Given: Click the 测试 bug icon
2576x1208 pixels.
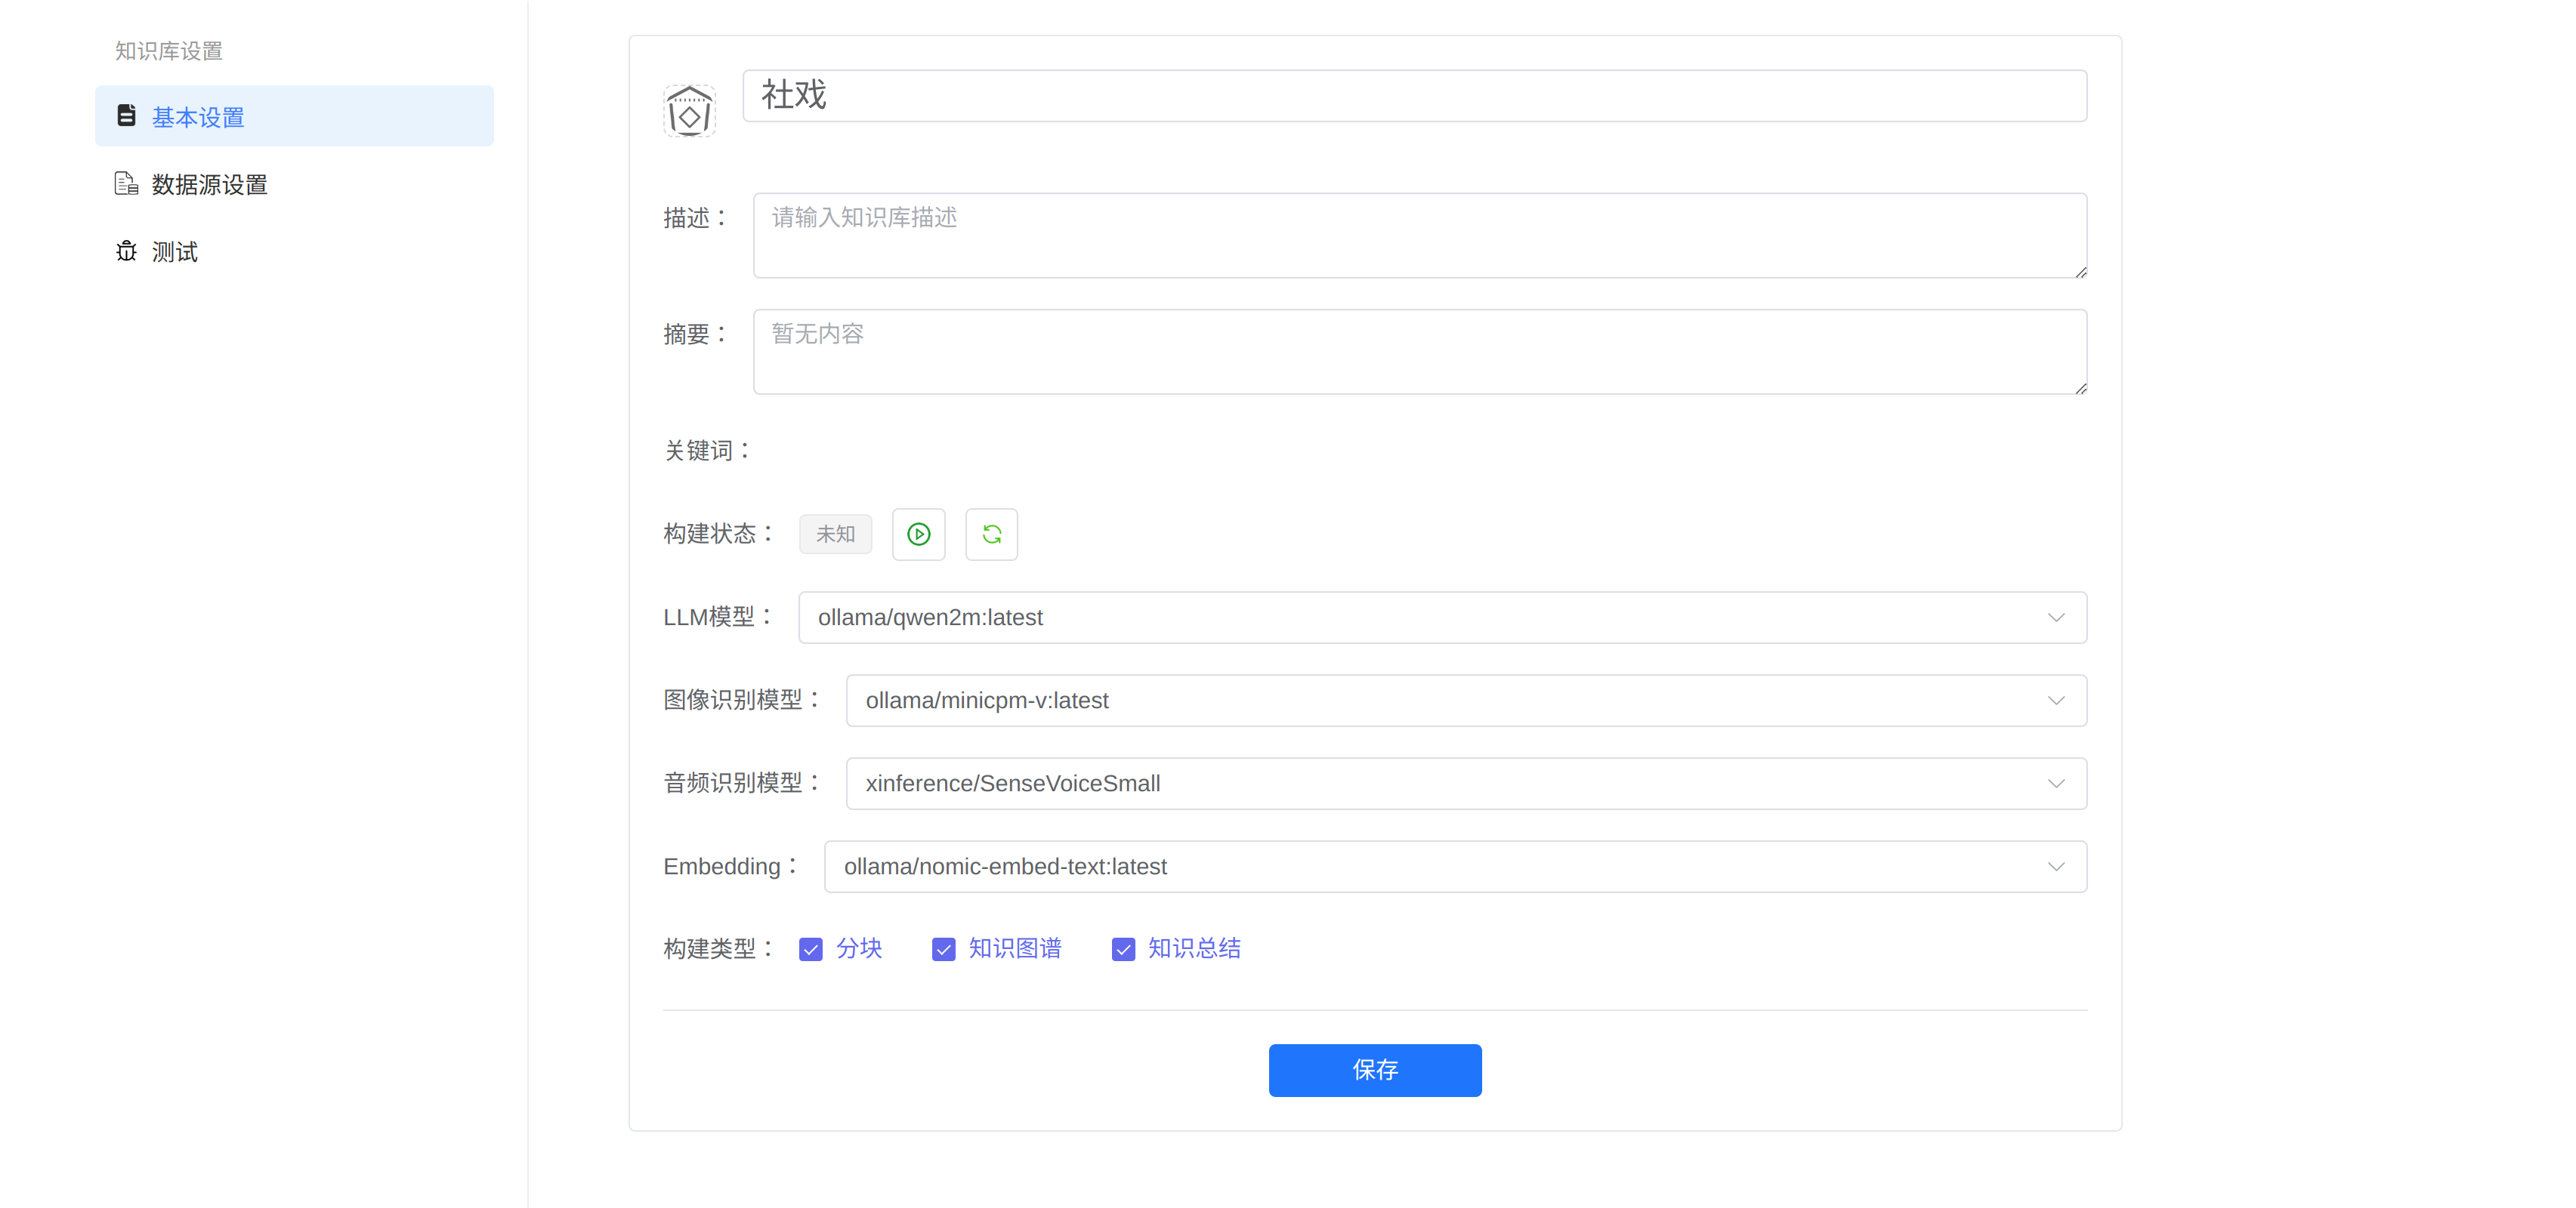Looking at the screenshot, I should pos(126,251).
